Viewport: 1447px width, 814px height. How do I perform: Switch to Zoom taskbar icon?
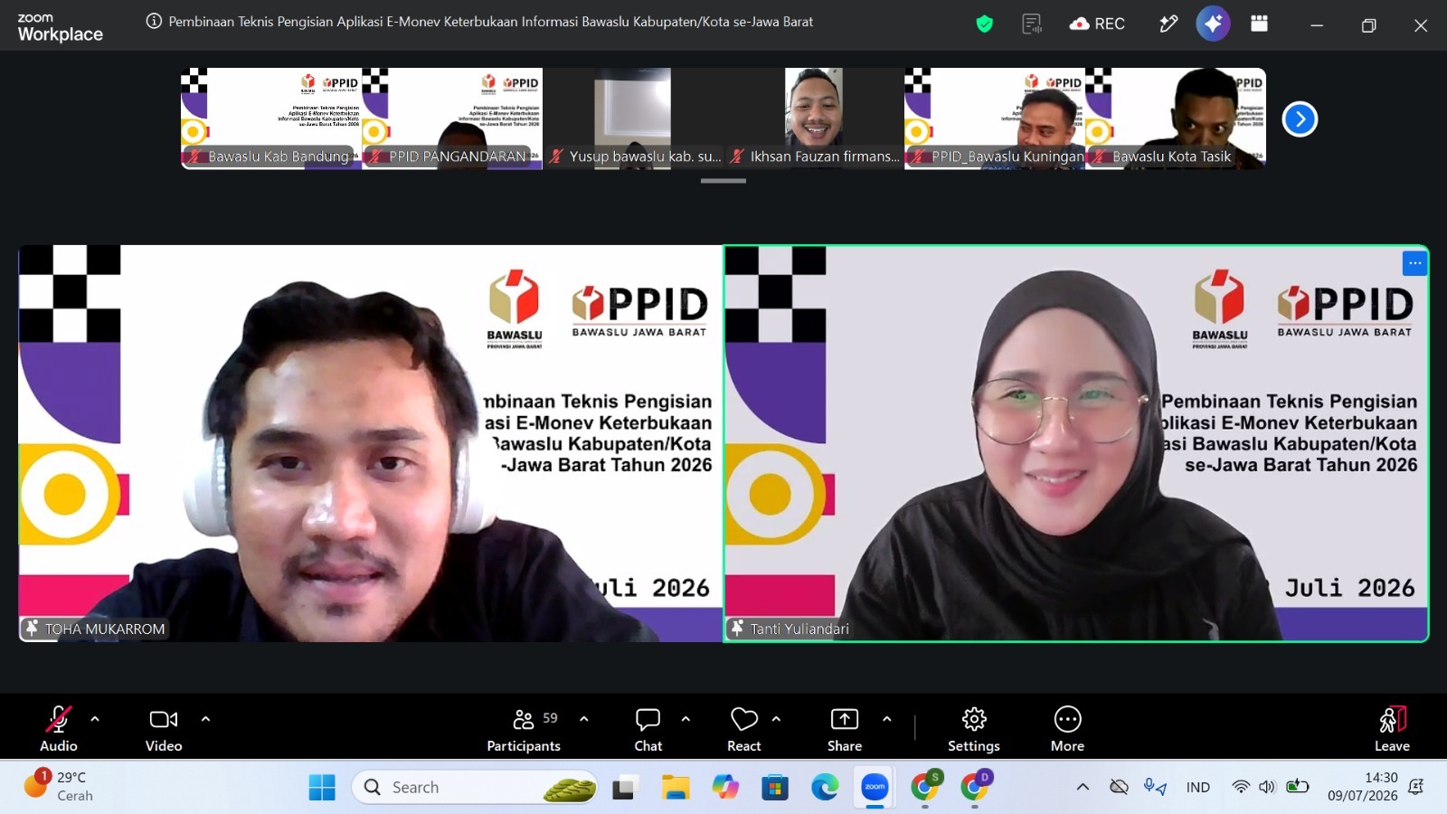875,788
